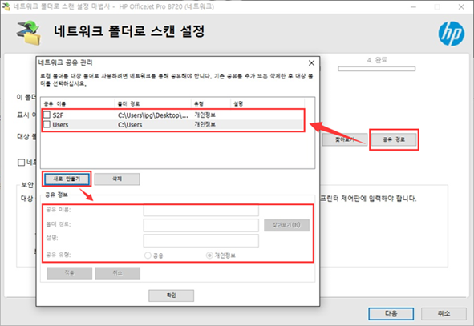Toggle the 네트워크 checkbox behind the dialog

(21, 163)
